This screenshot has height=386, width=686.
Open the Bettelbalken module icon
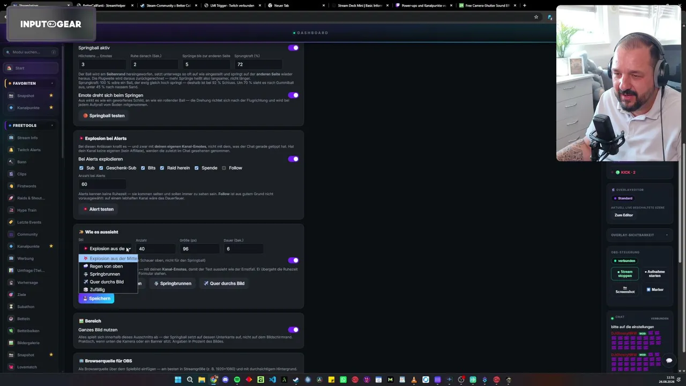coord(11,331)
